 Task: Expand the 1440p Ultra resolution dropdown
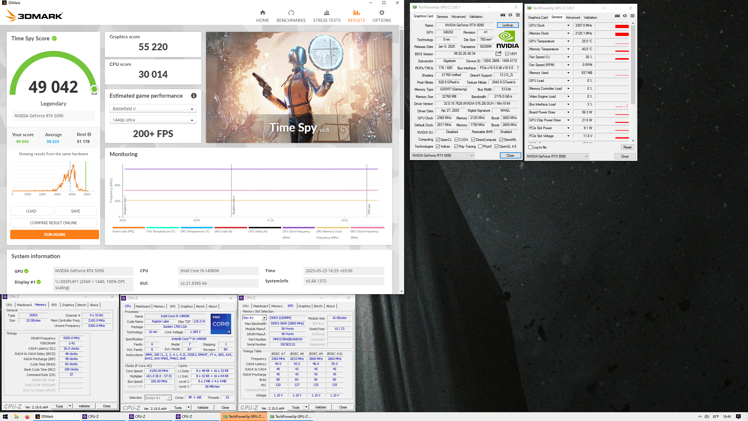(x=153, y=120)
